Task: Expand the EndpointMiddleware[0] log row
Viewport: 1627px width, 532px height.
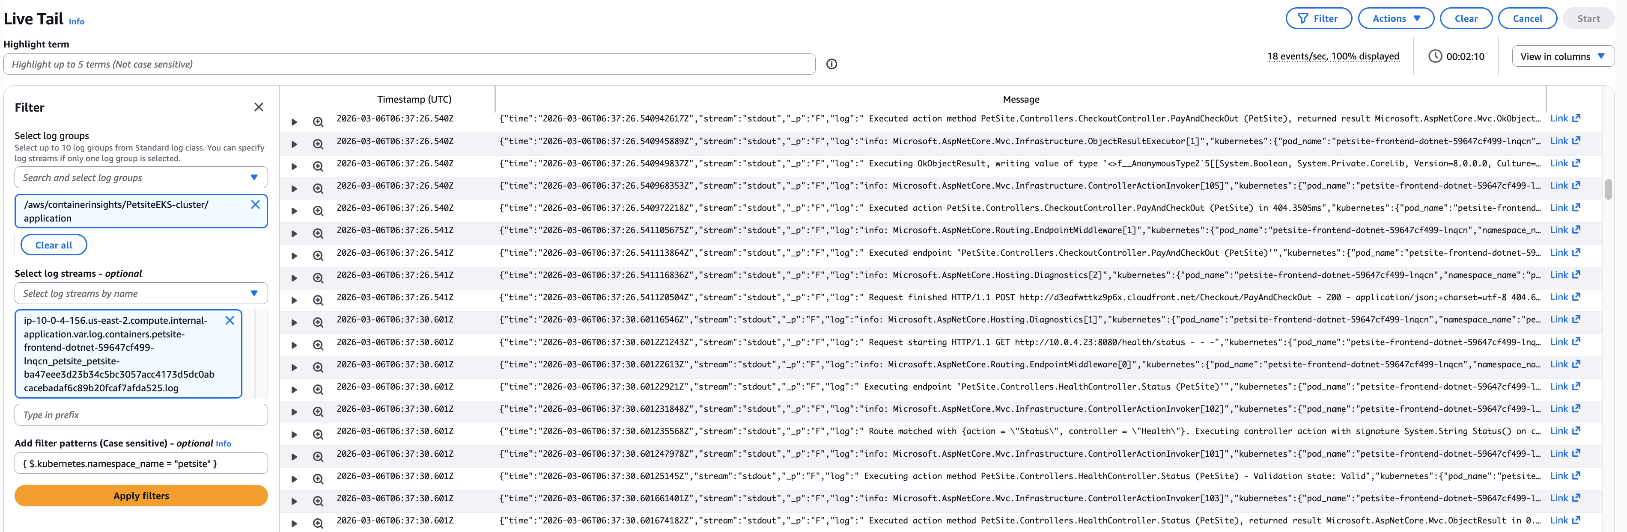Action: 294,367
